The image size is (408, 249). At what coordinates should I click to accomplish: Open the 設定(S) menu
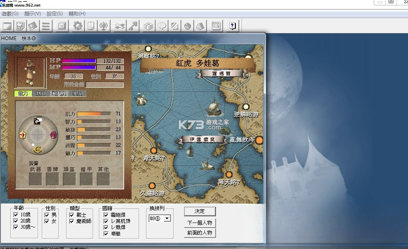click(55, 14)
